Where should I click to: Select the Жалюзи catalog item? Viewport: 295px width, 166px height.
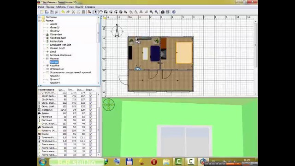(x=54, y=59)
